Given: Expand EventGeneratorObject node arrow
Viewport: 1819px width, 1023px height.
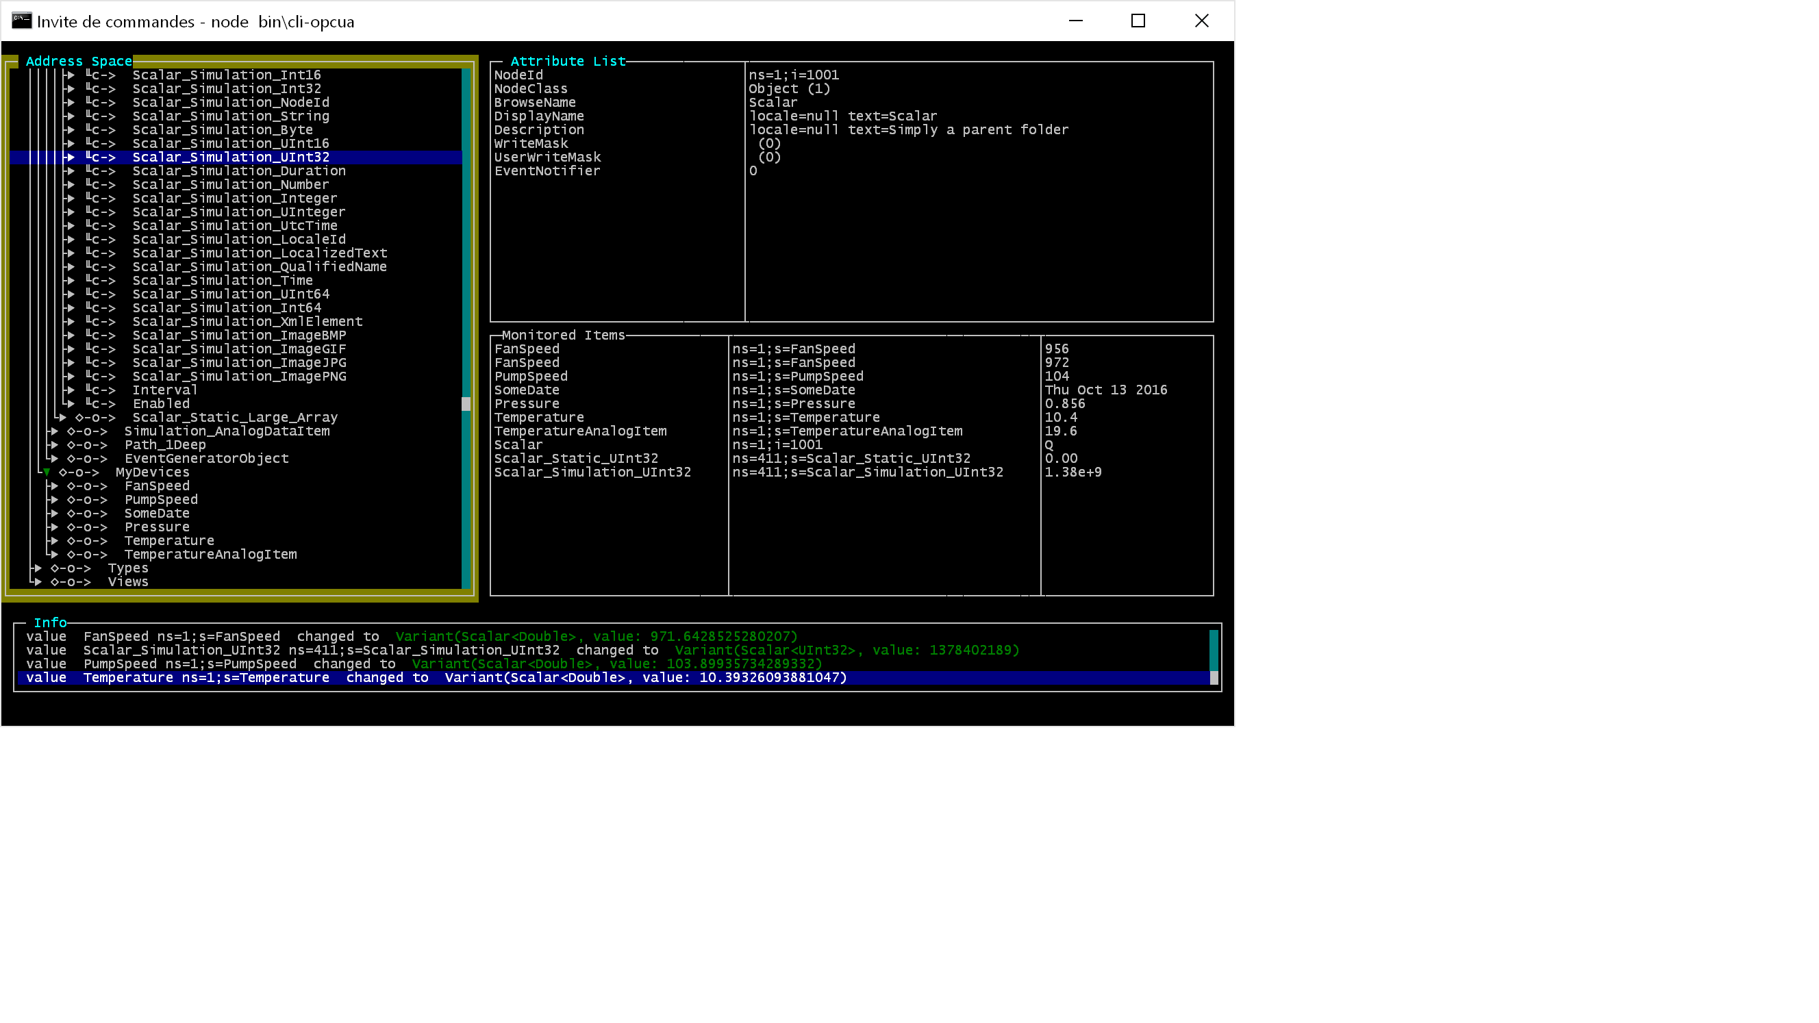Looking at the screenshot, I should [54, 459].
